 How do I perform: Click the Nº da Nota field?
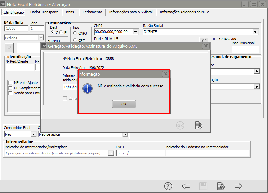[x=16, y=28]
